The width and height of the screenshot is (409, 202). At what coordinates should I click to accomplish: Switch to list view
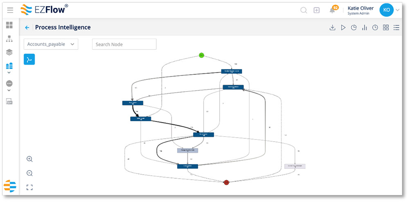pyautogui.click(x=396, y=28)
